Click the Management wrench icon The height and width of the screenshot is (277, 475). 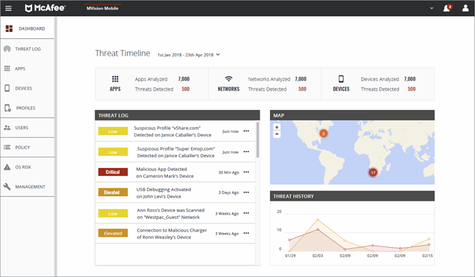click(x=7, y=187)
